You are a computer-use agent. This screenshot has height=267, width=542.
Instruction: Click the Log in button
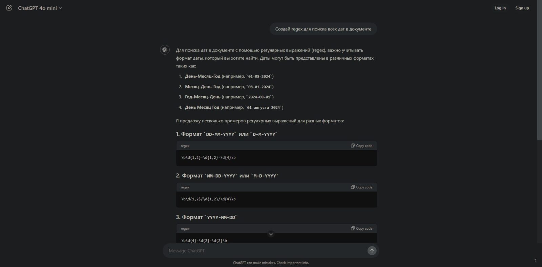pos(500,8)
